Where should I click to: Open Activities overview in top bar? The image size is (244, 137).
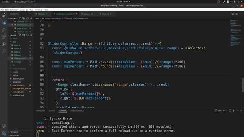coord(5,2)
